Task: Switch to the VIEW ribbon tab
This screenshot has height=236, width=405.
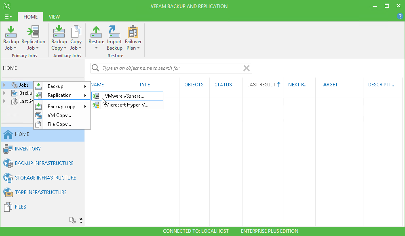Action: click(x=54, y=17)
